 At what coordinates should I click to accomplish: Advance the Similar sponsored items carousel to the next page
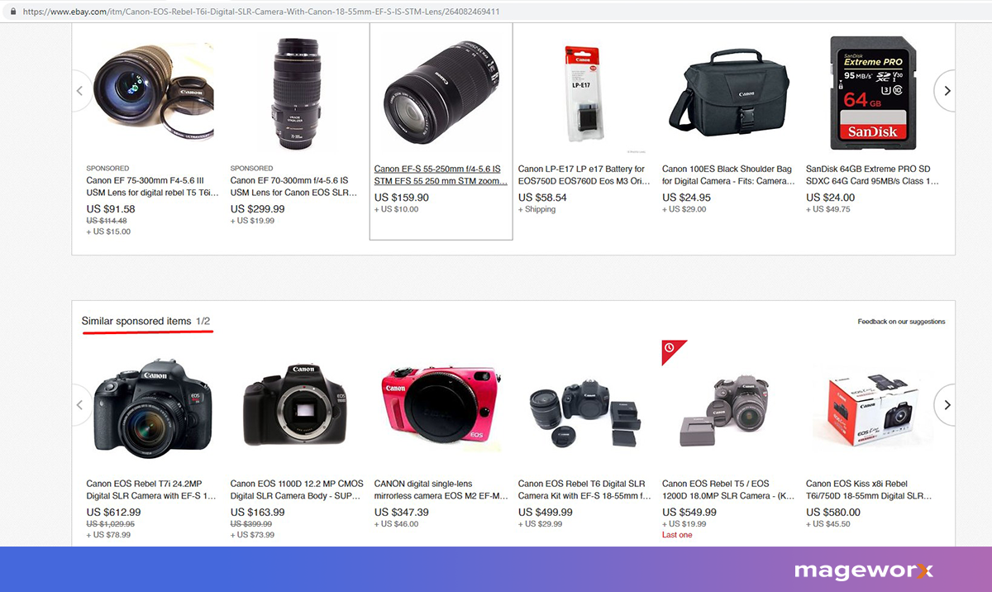pos(947,405)
